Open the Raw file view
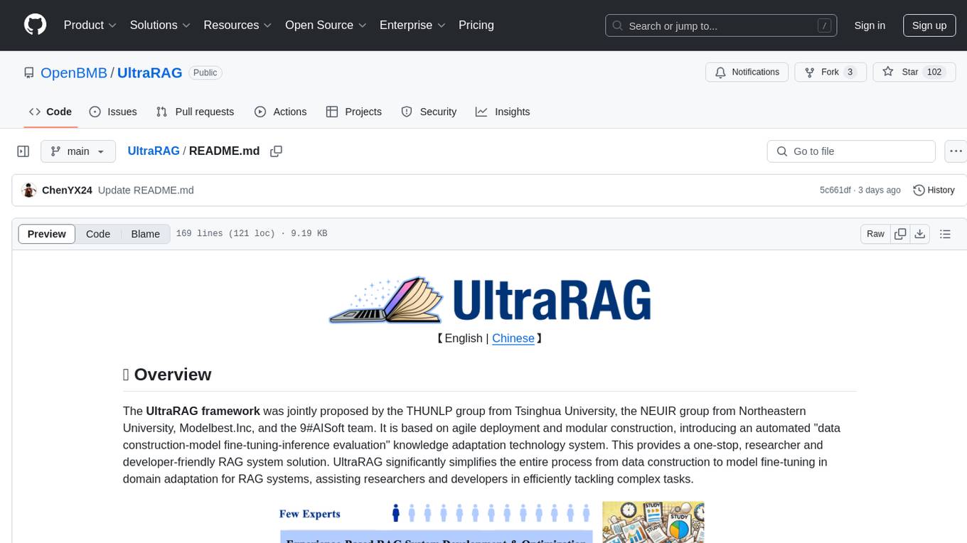The height and width of the screenshot is (543, 967). click(x=876, y=234)
